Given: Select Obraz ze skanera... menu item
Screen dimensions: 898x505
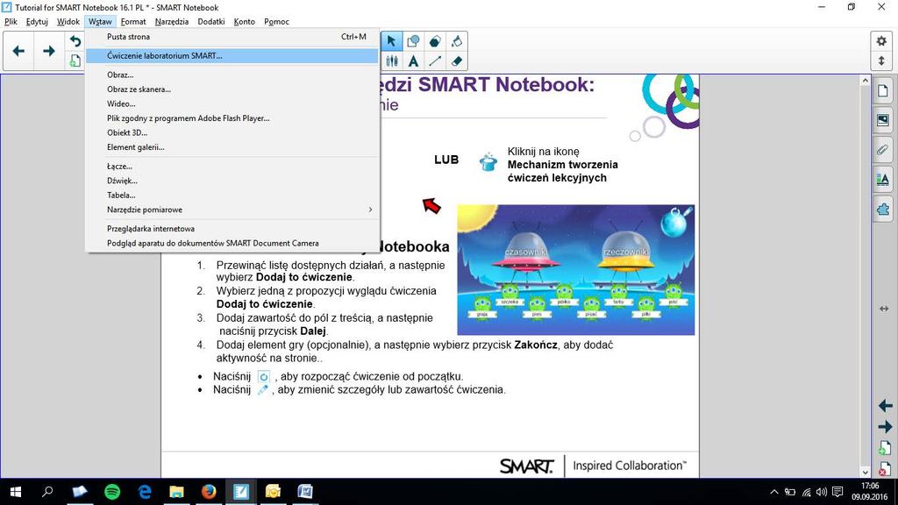Looking at the screenshot, I should [x=232, y=89].
